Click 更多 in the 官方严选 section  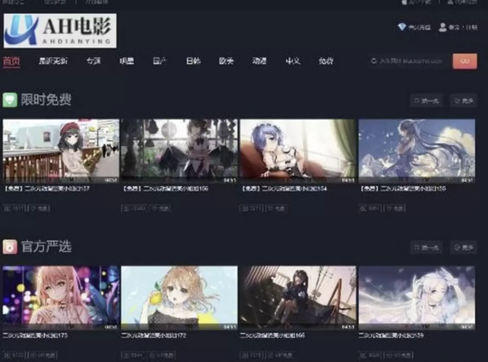pyautogui.click(x=464, y=248)
